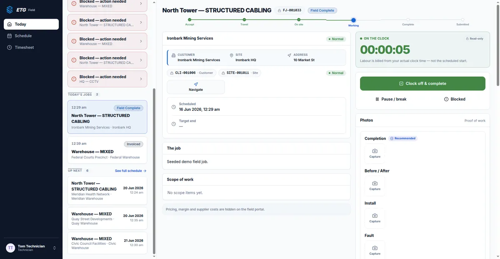Click the Today calendar icon

pyautogui.click(x=10, y=24)
